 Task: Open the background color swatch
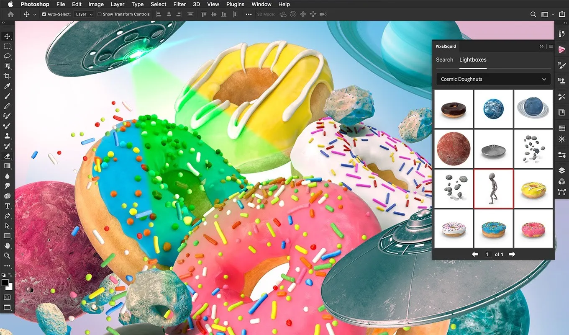10,288
